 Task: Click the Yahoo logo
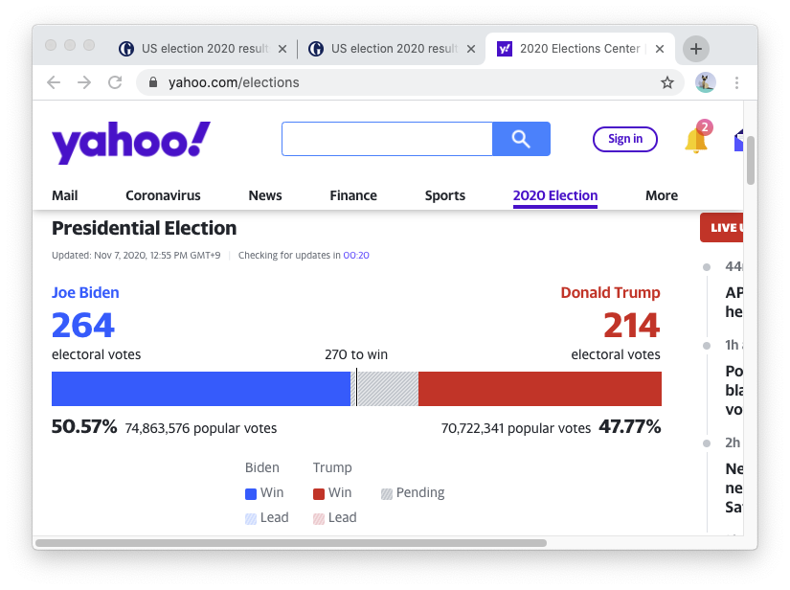pyautogui.click(x=131, y=142)
